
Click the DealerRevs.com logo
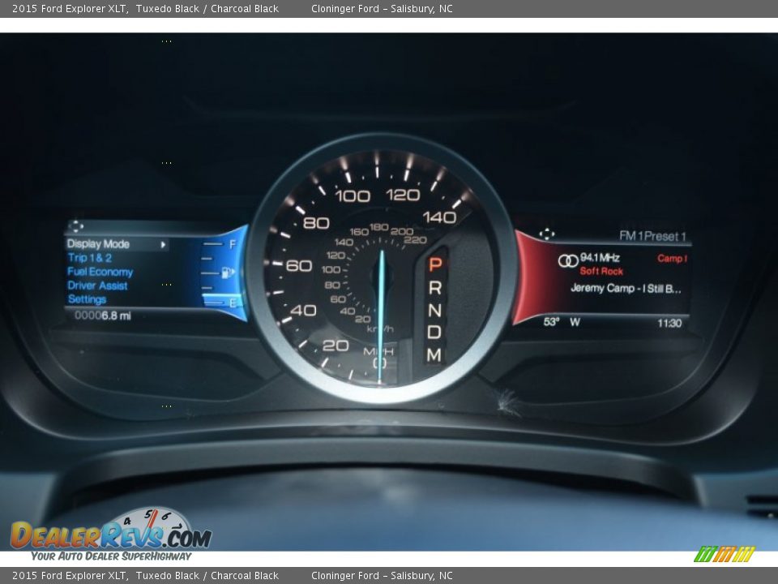[111, 534]
